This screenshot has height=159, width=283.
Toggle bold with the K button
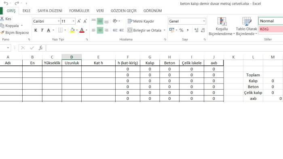(x=36, y=30)
